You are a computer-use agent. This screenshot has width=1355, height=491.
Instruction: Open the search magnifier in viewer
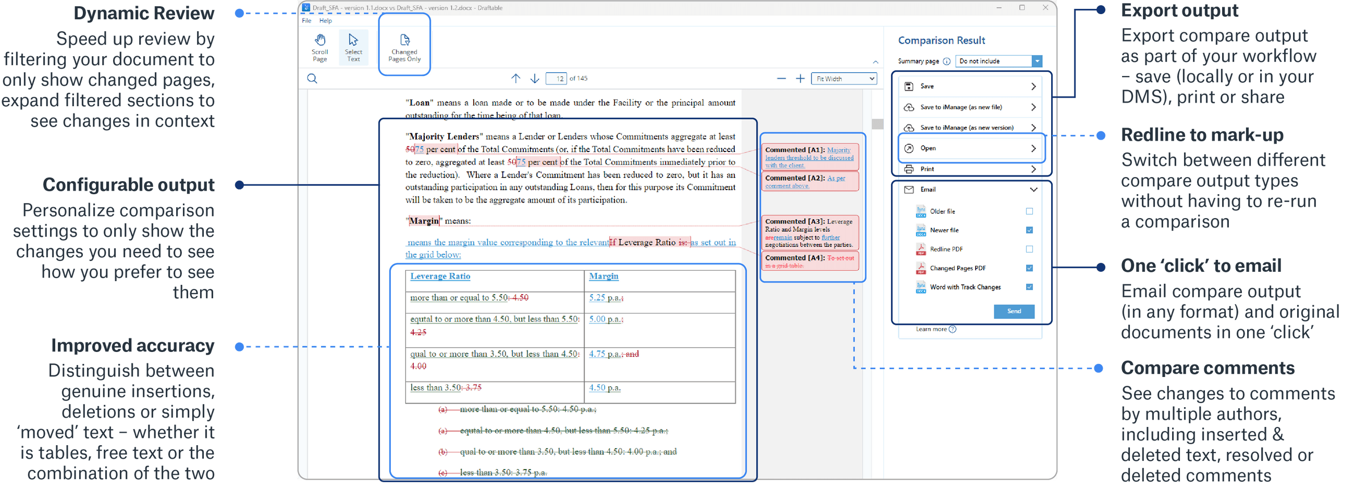pos(312,79)
